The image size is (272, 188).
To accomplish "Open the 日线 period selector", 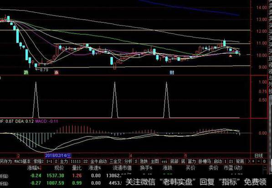I will (259, 156).
